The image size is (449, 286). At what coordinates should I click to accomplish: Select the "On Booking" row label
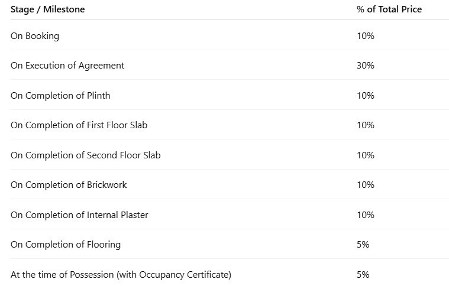coord(35,36)
